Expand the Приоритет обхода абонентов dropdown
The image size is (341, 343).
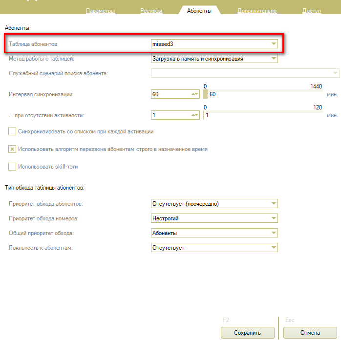click(x=274, y=203)
